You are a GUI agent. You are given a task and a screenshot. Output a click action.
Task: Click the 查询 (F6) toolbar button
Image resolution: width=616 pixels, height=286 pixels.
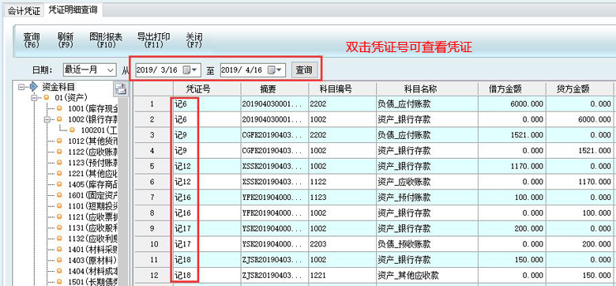(x=31, y=40)
